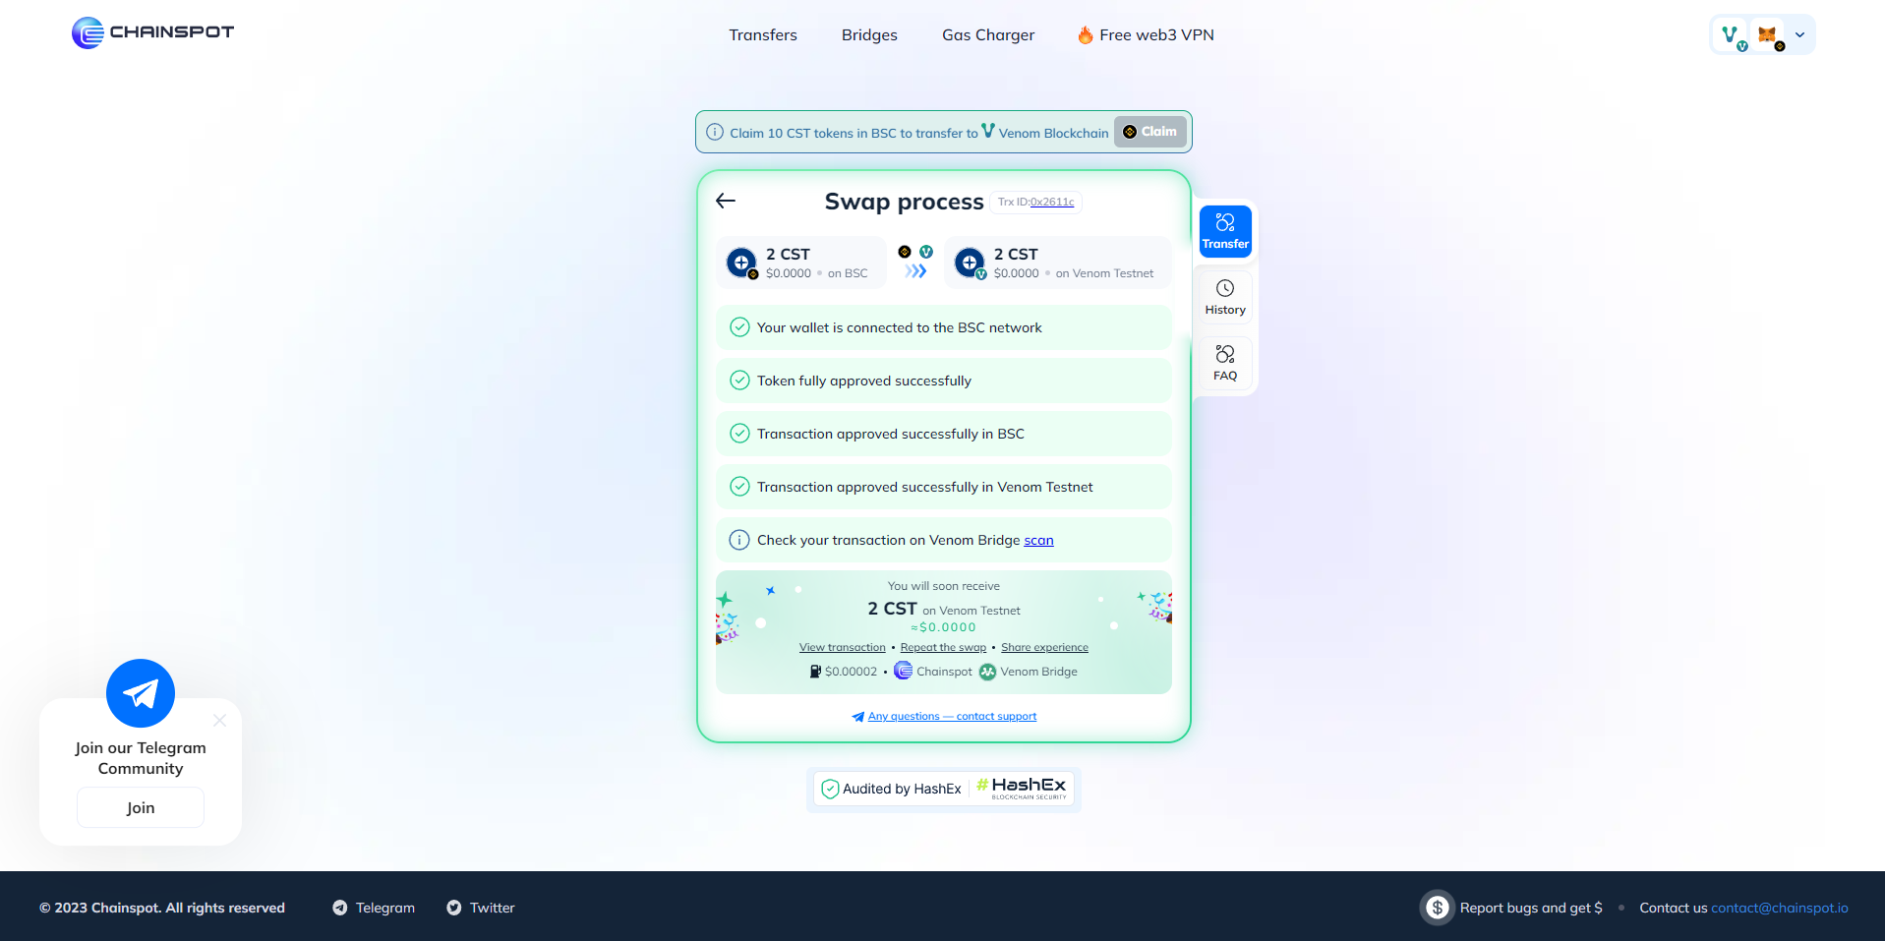This screenshot has height=941, width=1885.
Task: Navigate to Gas Charger
Action: (987, 35)
